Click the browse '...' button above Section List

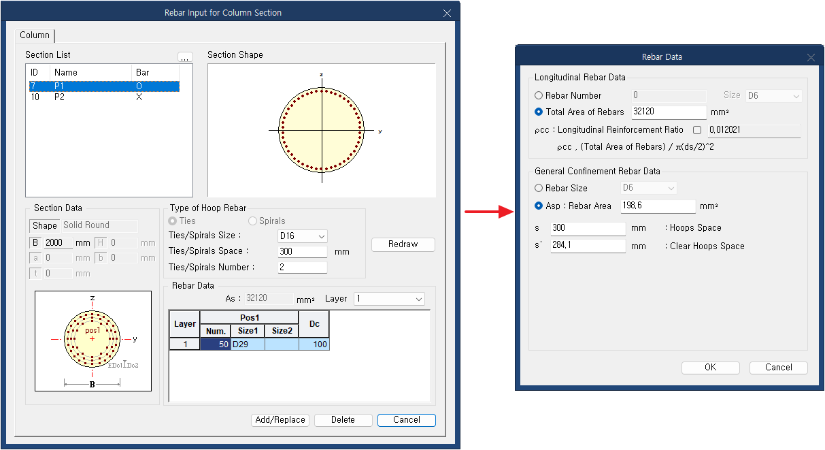pos(185,57)
